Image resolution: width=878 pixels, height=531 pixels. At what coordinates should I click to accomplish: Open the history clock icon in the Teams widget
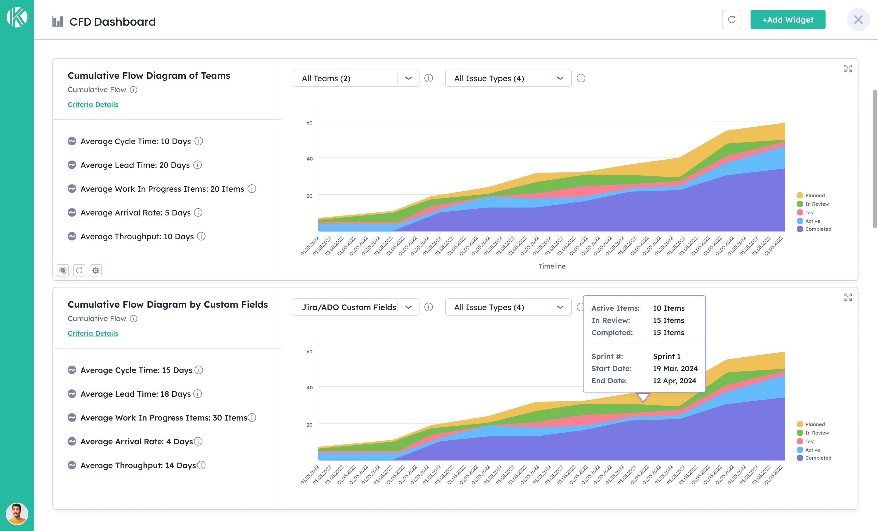coord(63,270)
